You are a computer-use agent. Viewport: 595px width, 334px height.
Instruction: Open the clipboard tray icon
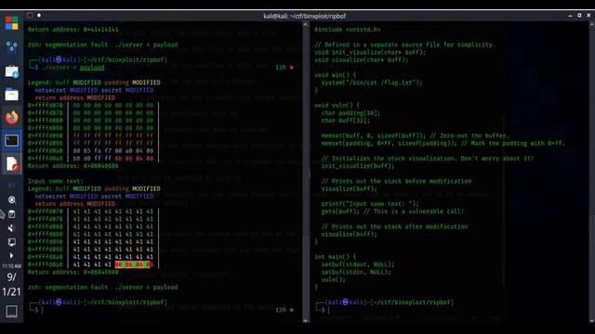pos(12,214)
